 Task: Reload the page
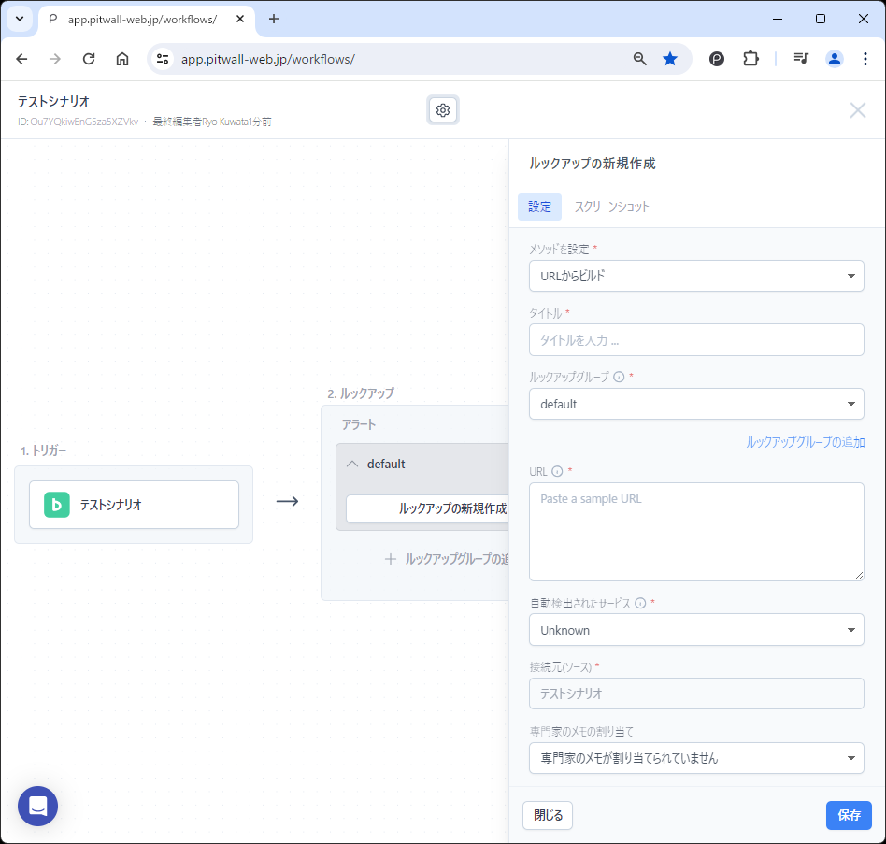tap(89, 59)
